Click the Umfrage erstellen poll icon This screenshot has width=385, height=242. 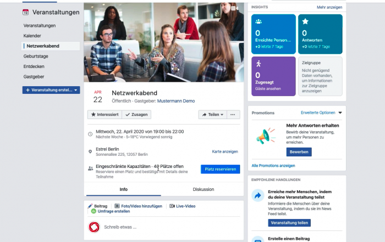(94, 211)
